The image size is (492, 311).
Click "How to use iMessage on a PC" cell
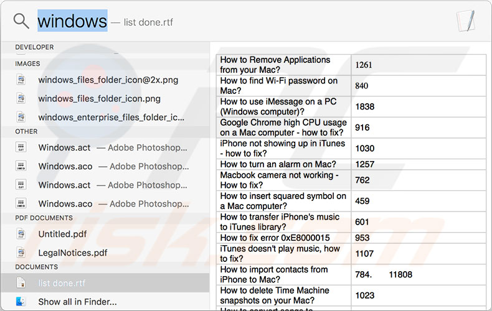[x=283, y=107]
